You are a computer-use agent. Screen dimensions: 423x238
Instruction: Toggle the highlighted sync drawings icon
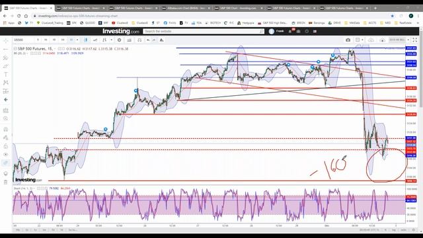pos(6,163)
